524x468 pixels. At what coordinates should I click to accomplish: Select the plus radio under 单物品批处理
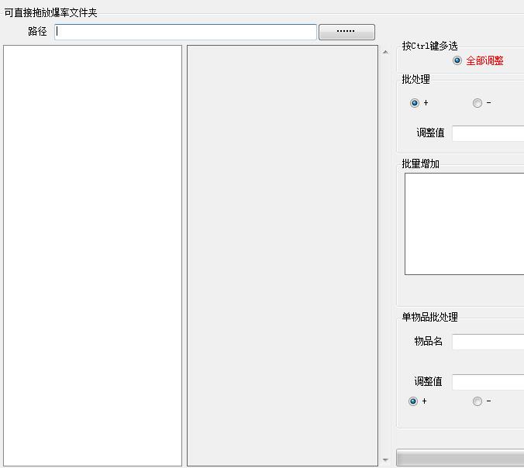413,401
